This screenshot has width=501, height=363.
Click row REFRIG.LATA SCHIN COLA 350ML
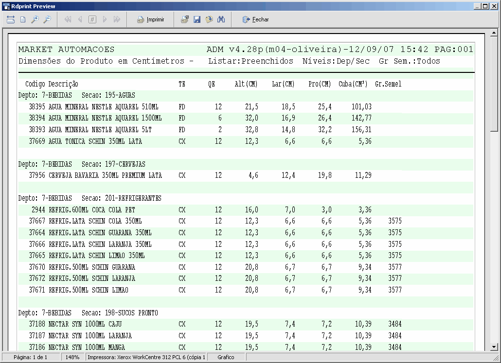pyautogui.click(x=246, y=221)
